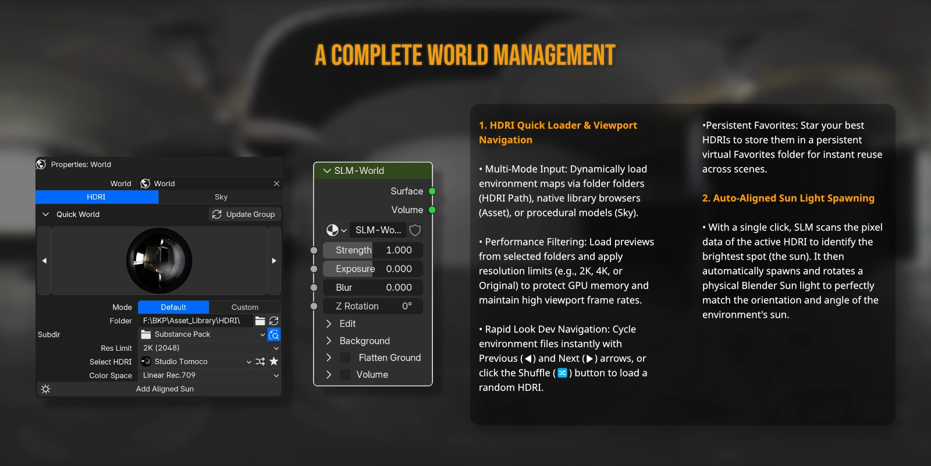Click the World datablock browse icon
931x466 pixels.
tap(145, 183)
